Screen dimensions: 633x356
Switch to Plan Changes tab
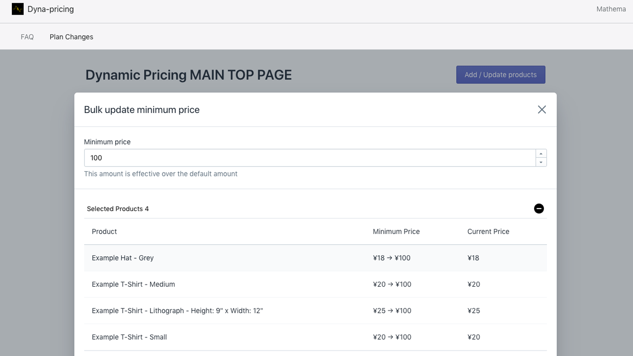pyautogui.click(x=71, y=37)
